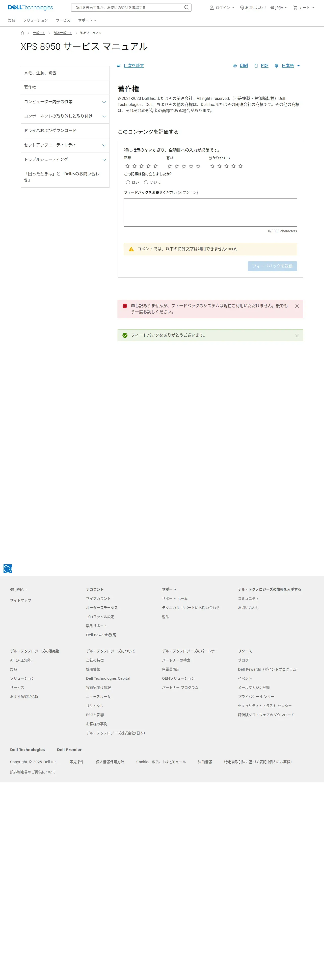This screenshot has height=974, width=324.
Task: Rate 分かりやすい with second star
Action: [x=219, y=166]
